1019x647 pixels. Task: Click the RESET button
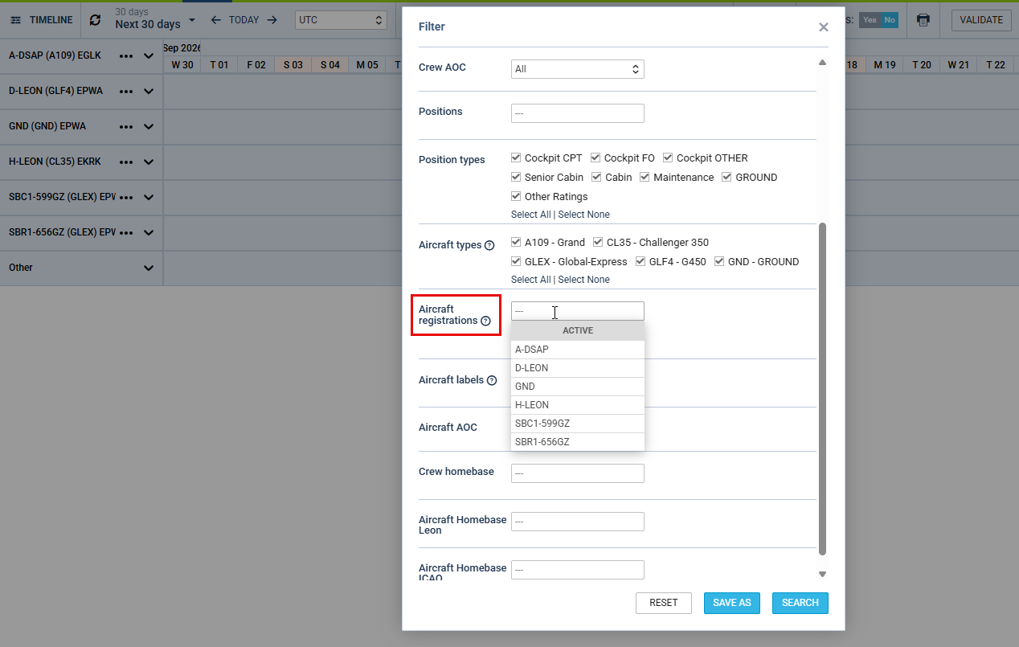tap(664, 603)
